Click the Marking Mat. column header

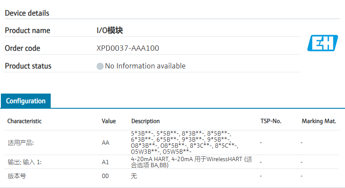point(319,121)
